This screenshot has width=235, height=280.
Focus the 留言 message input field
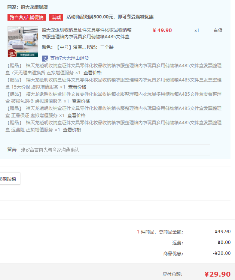click(x=115, y=150)
